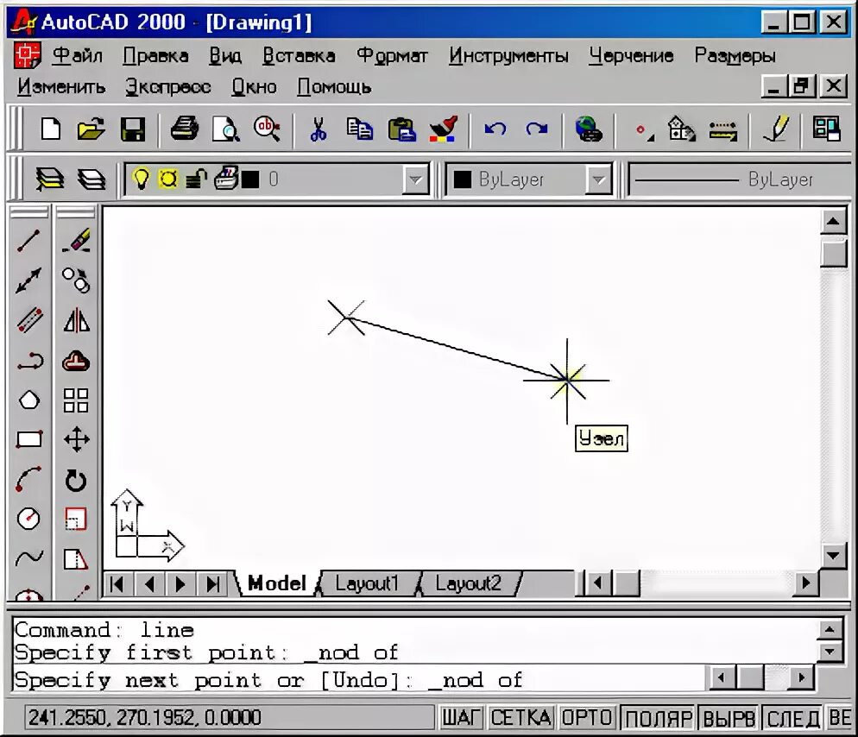Select the Offset tool
The image size is (858, 737).
[x=76, y=361]
